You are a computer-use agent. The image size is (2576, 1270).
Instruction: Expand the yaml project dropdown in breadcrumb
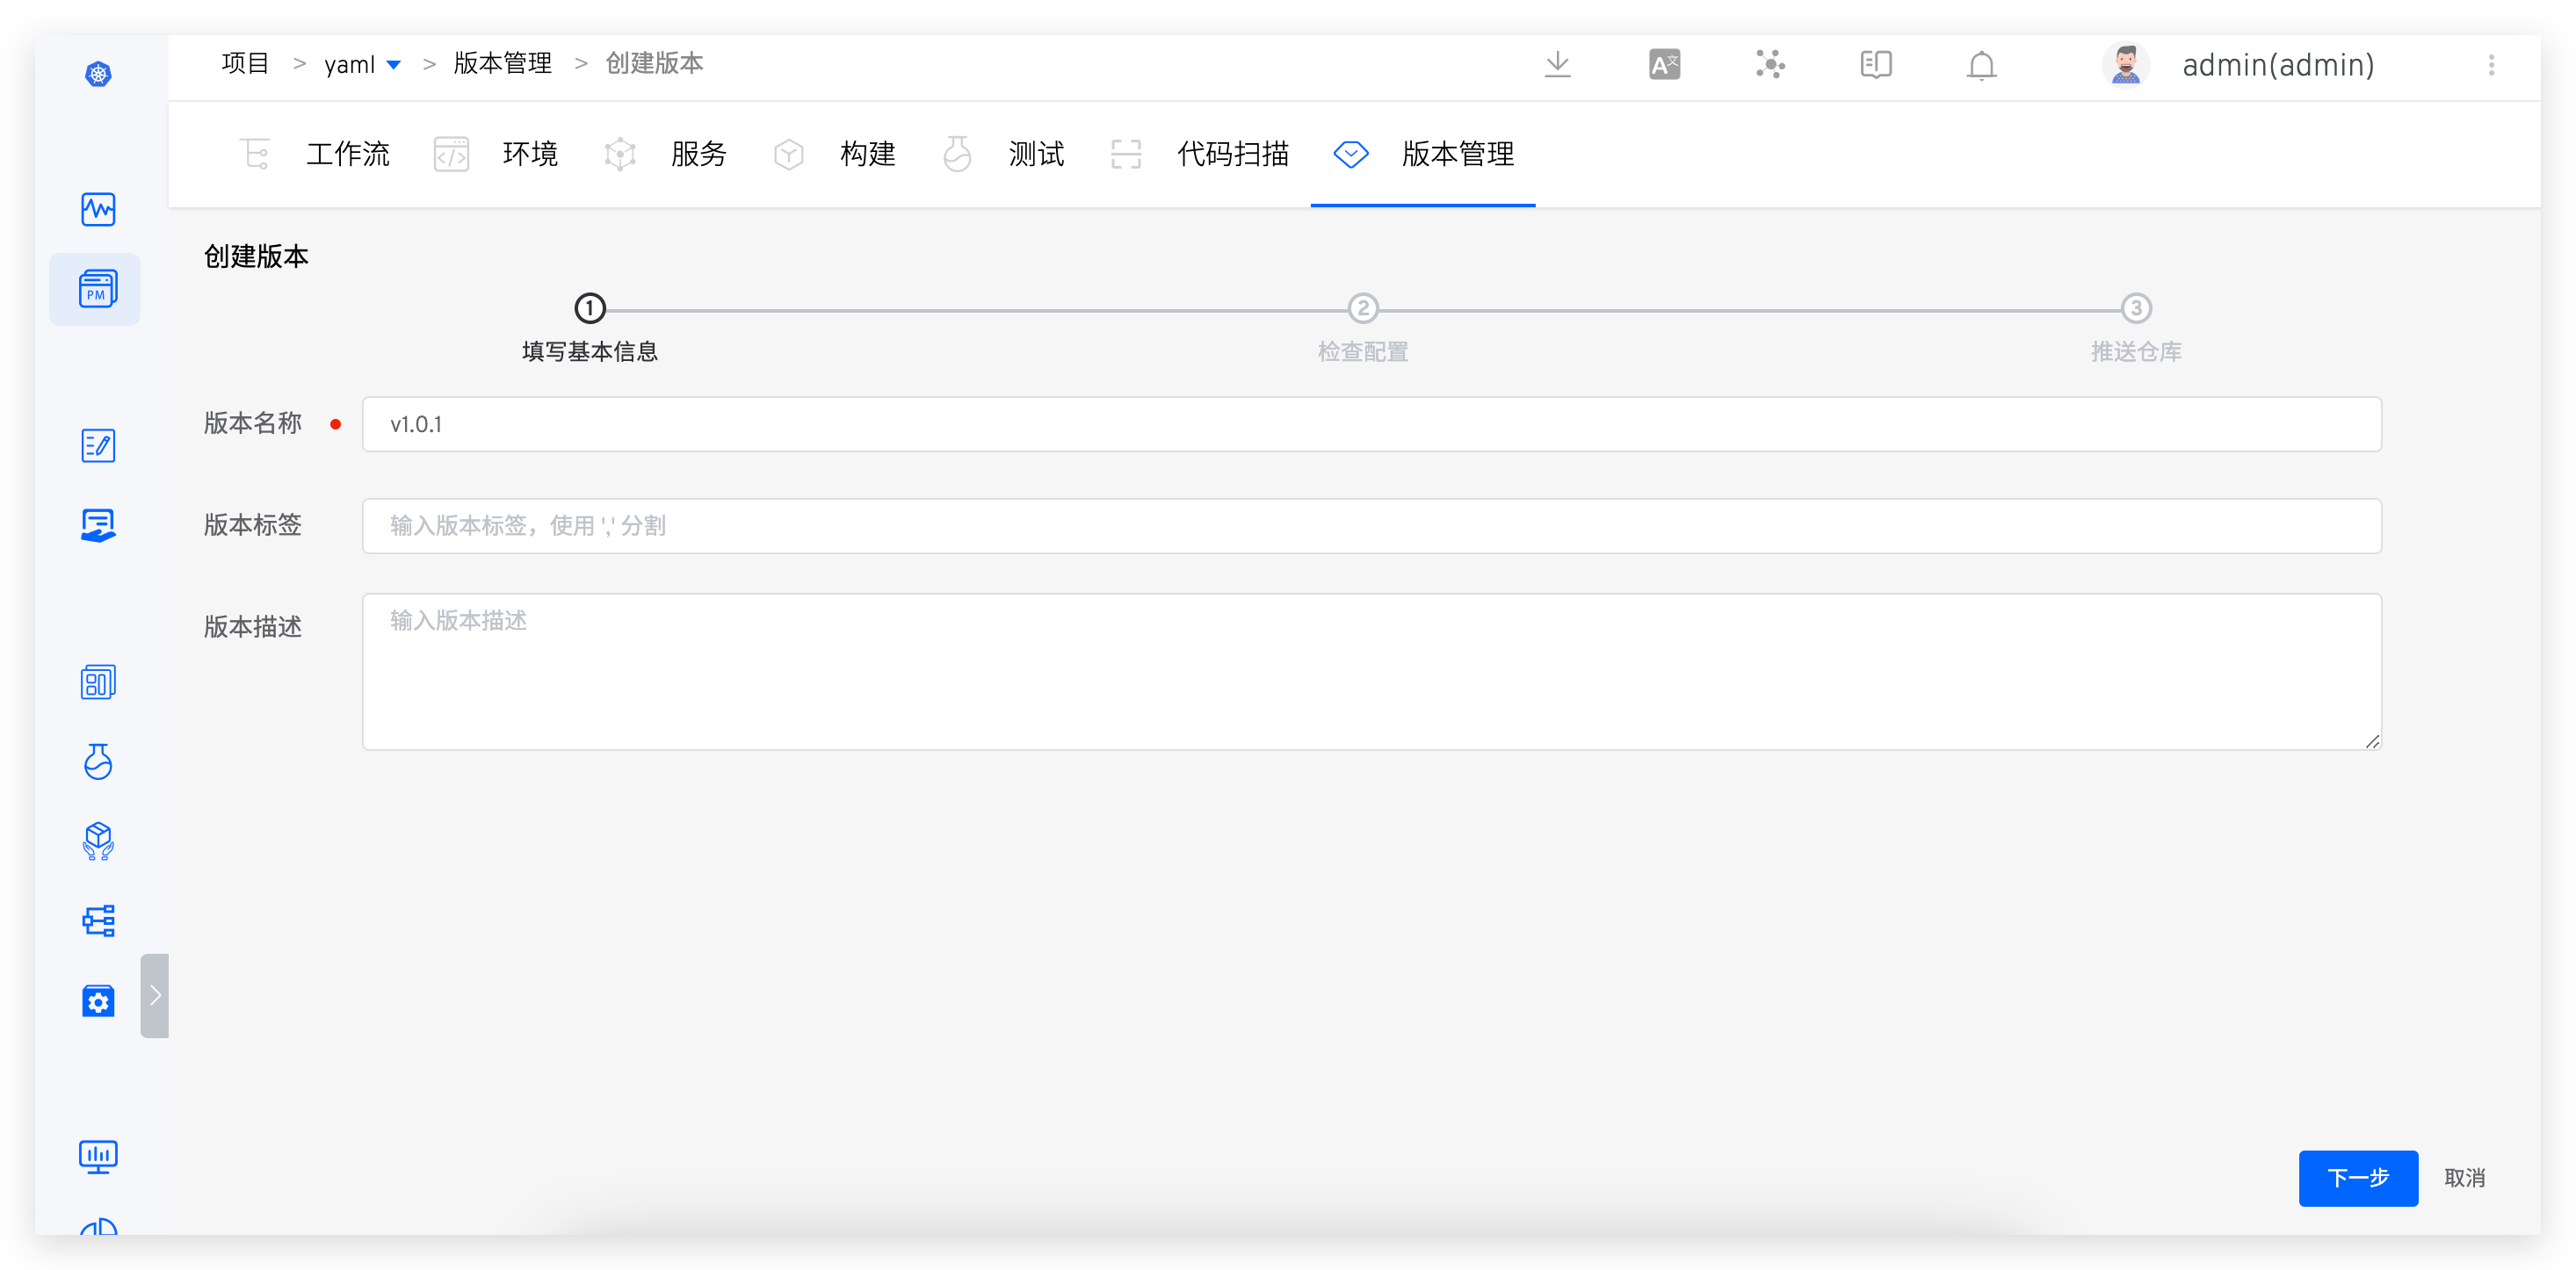[394, 64]
